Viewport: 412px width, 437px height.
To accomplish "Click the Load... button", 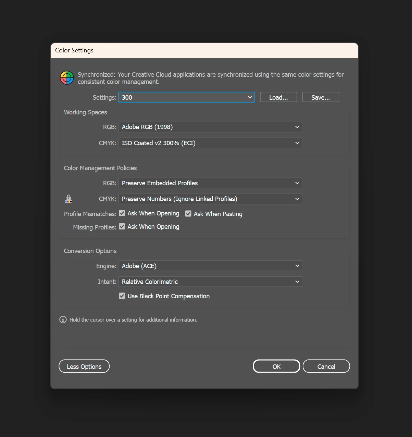I will click(x=278, y=97).
